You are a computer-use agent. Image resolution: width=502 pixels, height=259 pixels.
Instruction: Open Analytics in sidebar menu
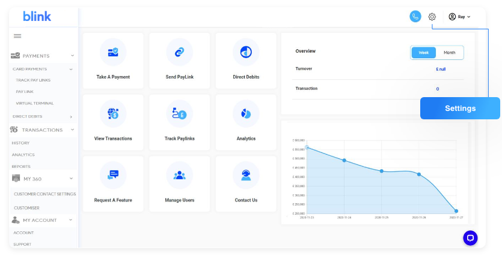point(23,155)
